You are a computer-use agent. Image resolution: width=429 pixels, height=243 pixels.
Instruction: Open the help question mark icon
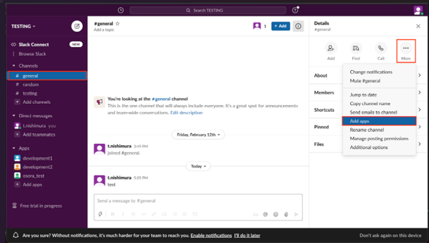(x=295, y=10)
